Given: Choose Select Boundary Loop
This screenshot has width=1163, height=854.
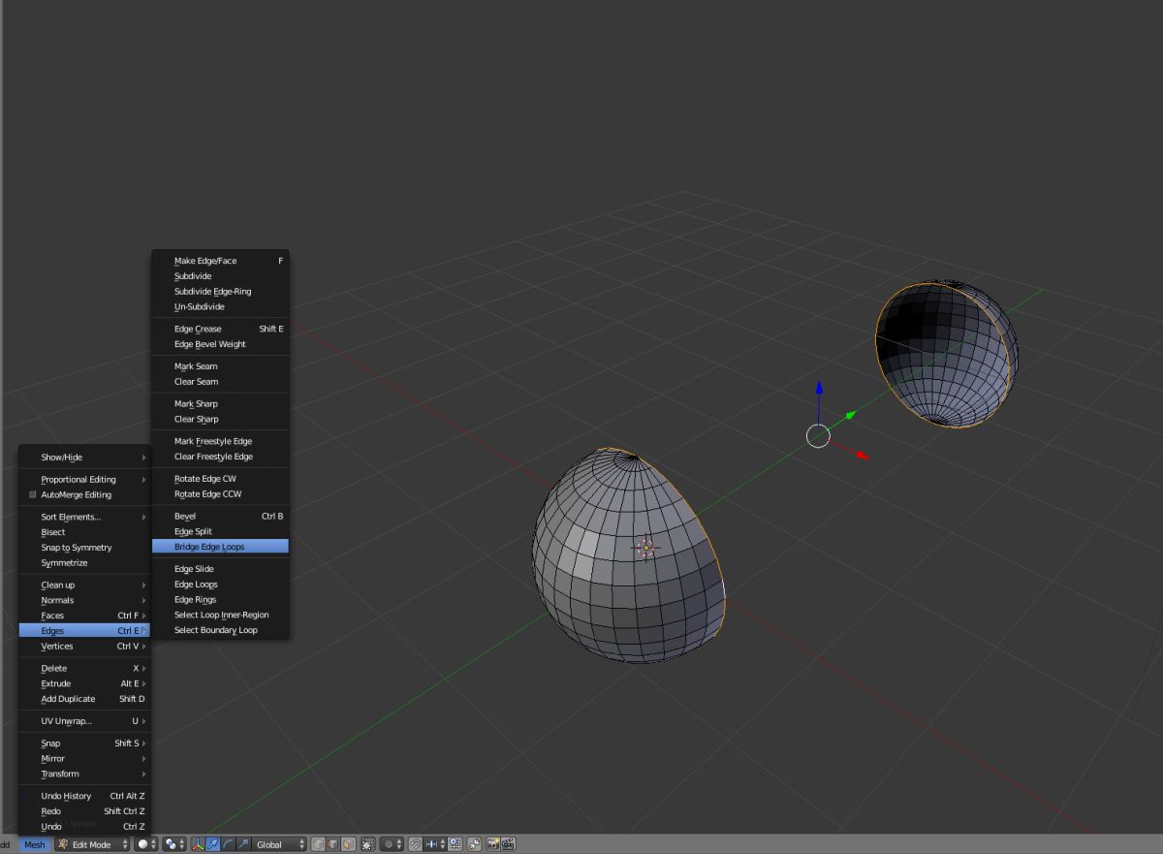Looking at the screenshot, I should click(220, 631).
